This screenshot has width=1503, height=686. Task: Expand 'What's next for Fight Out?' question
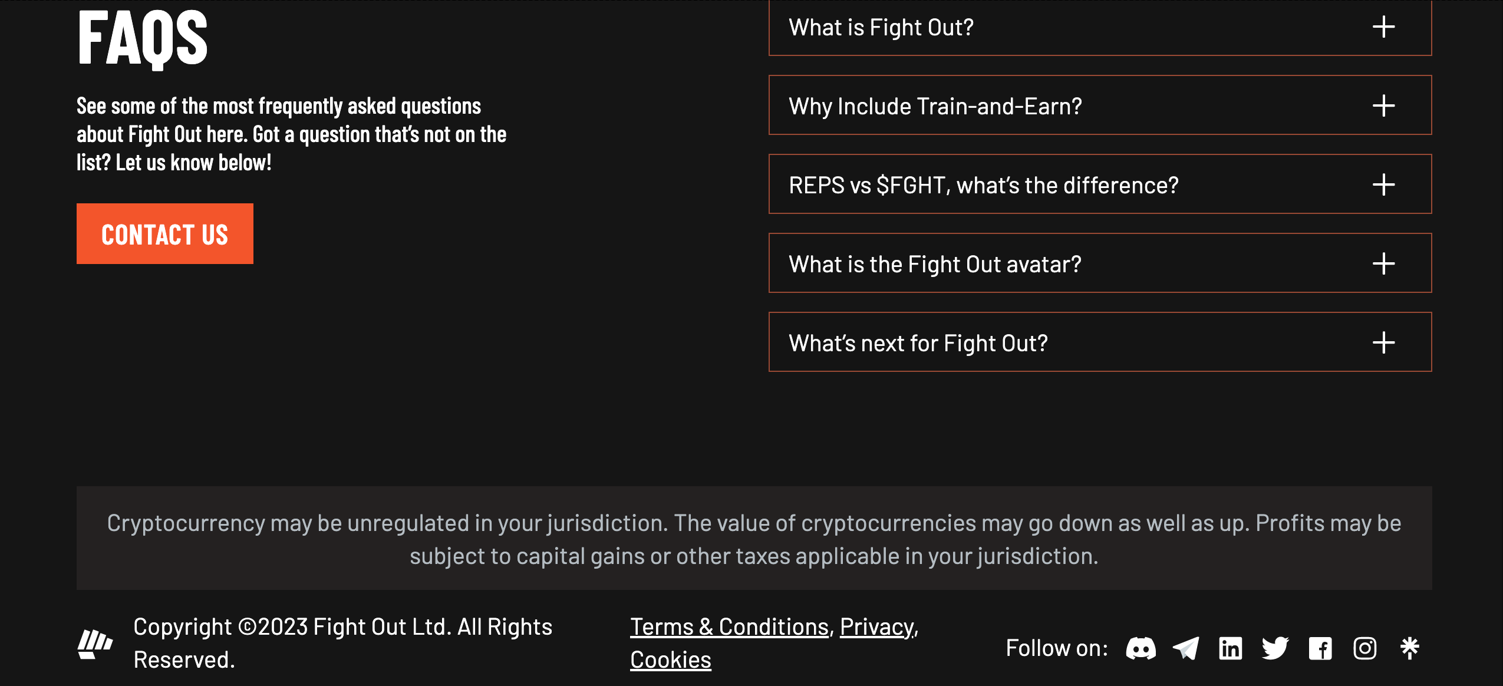(x=918, y=343)
